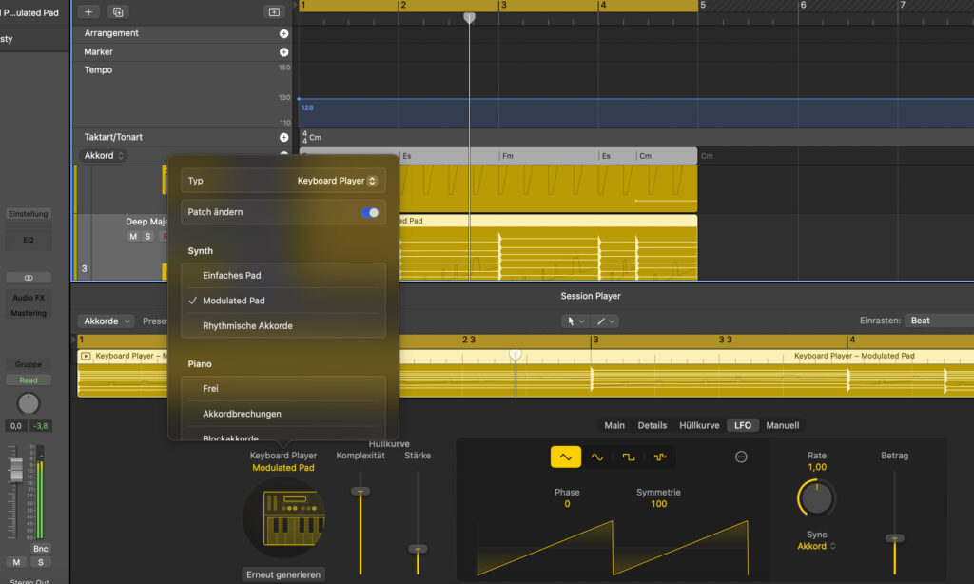Select the sawtooth LFO waveform icon

pos(565,457)
